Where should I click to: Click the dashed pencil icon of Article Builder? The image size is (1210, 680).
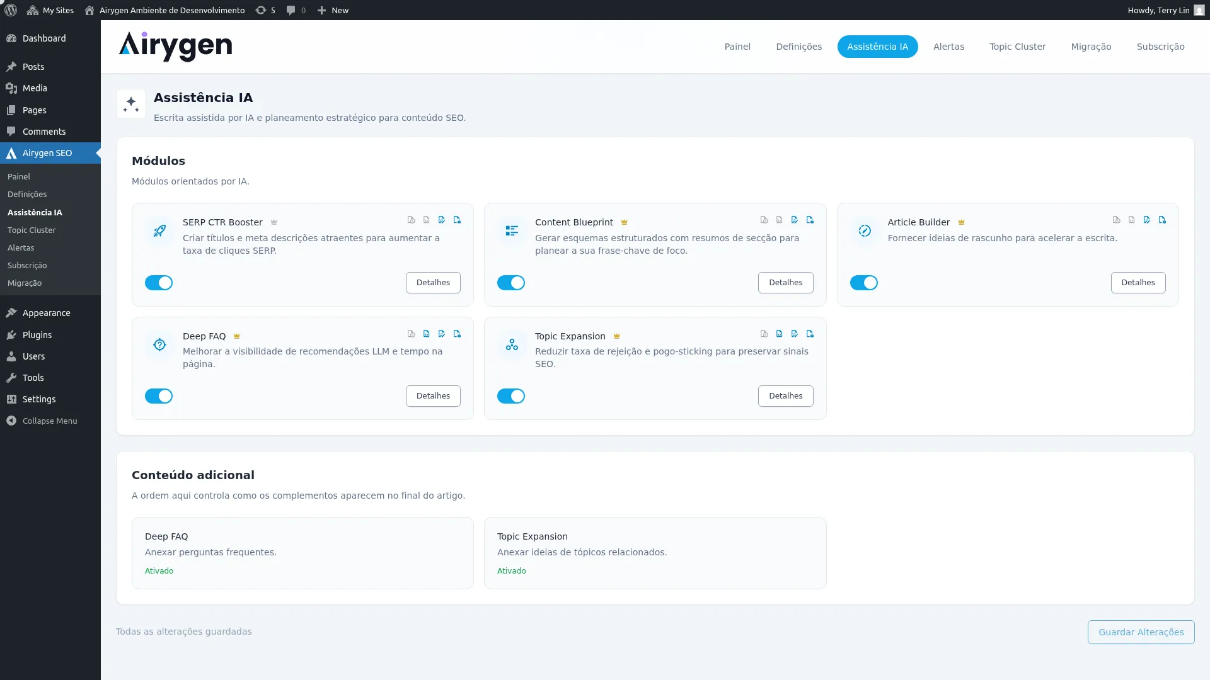click(865, 231)
